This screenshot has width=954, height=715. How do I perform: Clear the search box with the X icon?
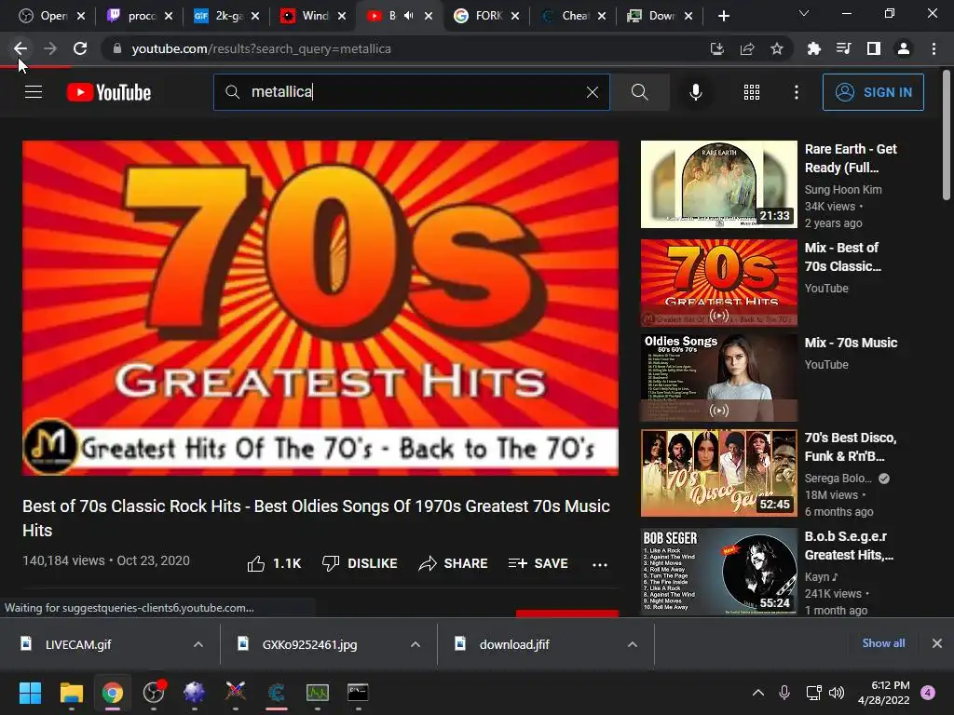592,92
